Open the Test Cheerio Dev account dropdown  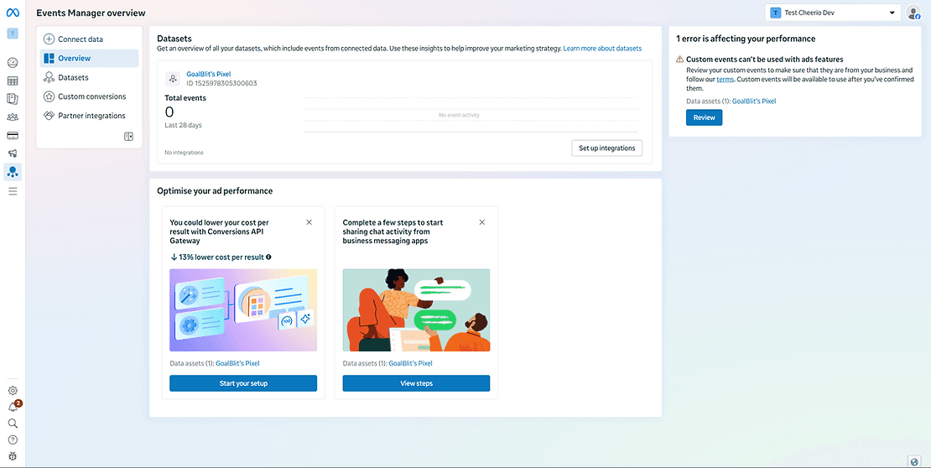[832, 13]
